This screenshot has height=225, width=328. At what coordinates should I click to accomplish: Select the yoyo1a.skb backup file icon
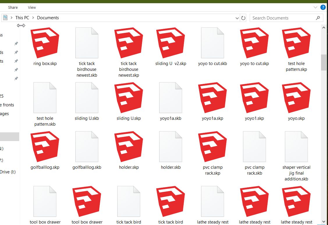tap(171, 98)
